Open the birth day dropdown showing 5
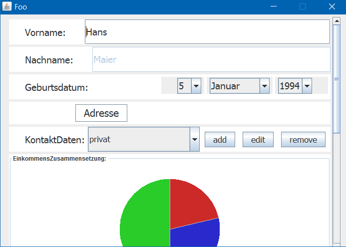Screen dimensions: 346x247 [x=189, y=86]
